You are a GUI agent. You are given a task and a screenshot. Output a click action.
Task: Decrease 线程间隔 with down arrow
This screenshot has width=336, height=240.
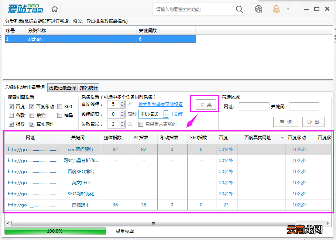pyautogui.click(x=122, y=116)
